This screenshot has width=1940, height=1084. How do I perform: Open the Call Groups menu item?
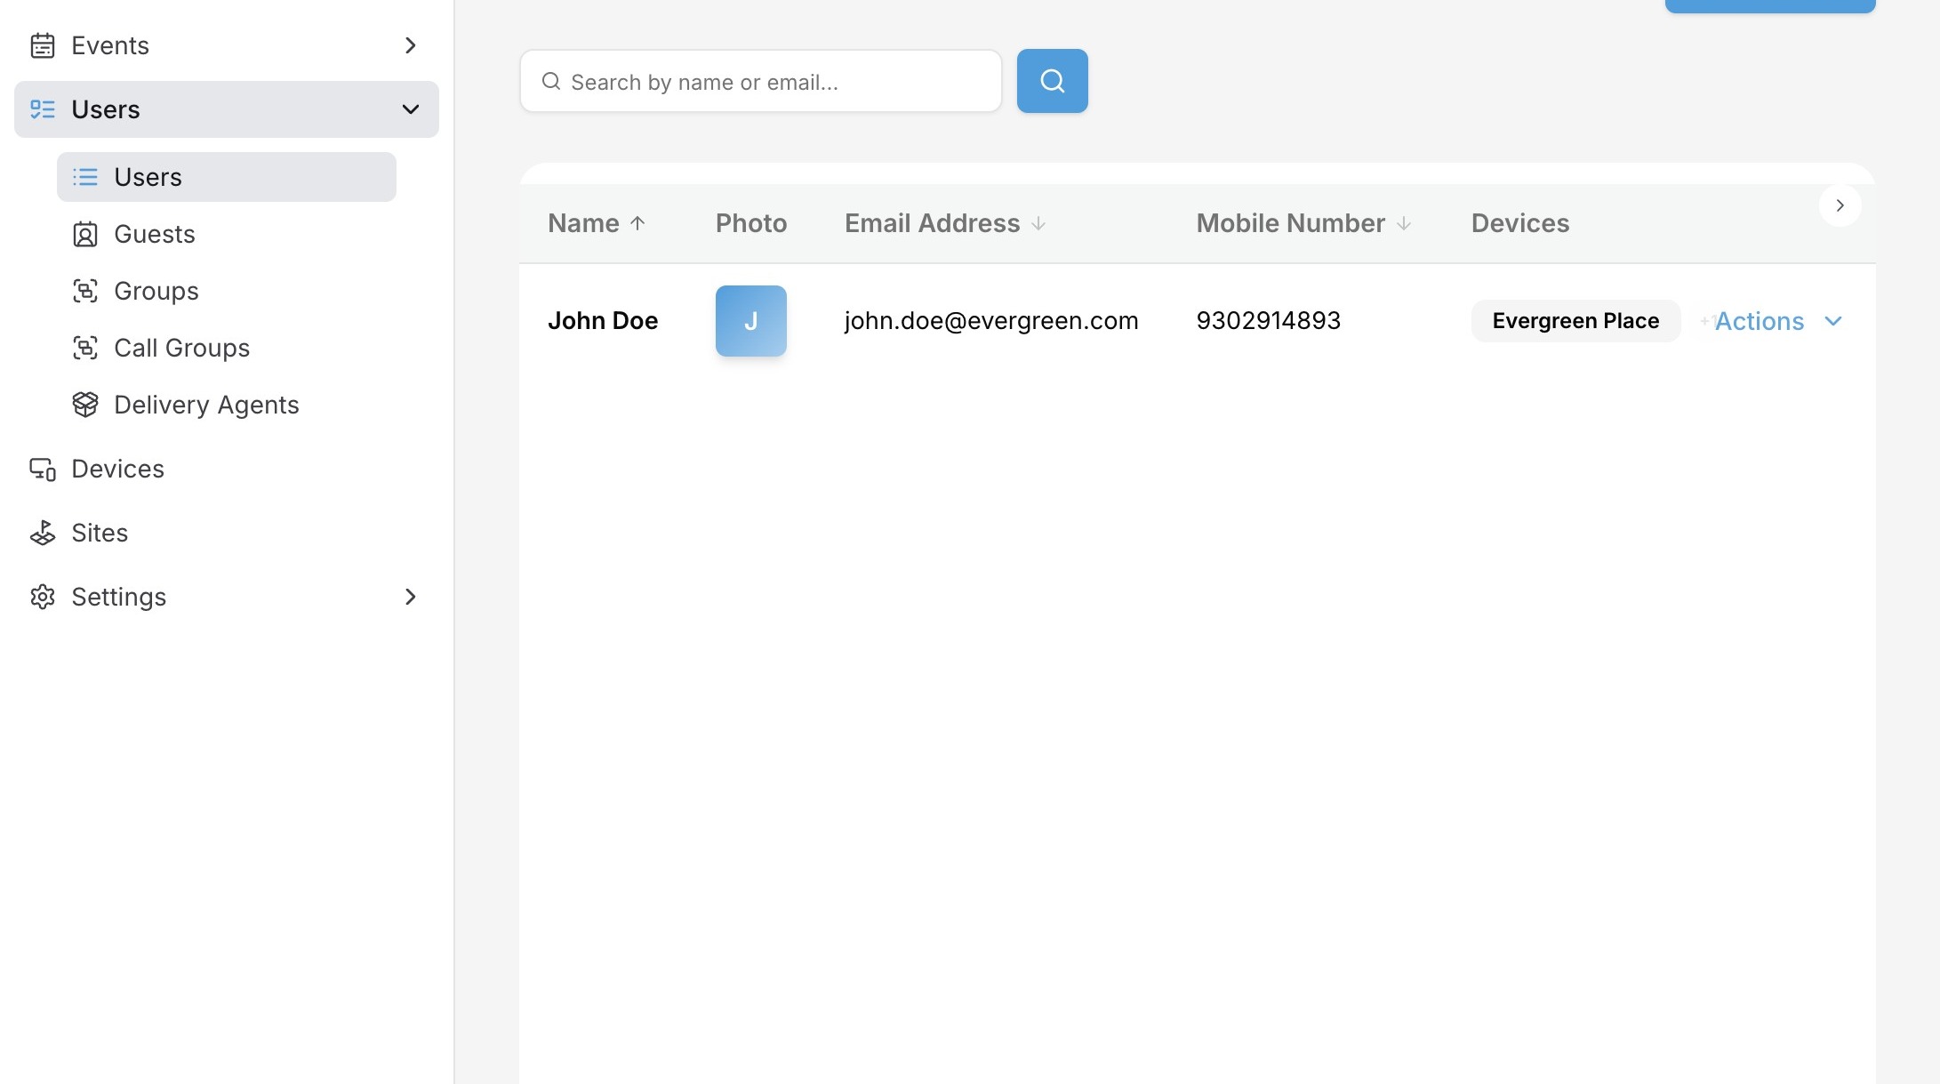(181, 348)
